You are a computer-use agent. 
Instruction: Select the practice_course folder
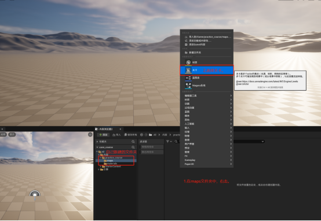(112, 157)
